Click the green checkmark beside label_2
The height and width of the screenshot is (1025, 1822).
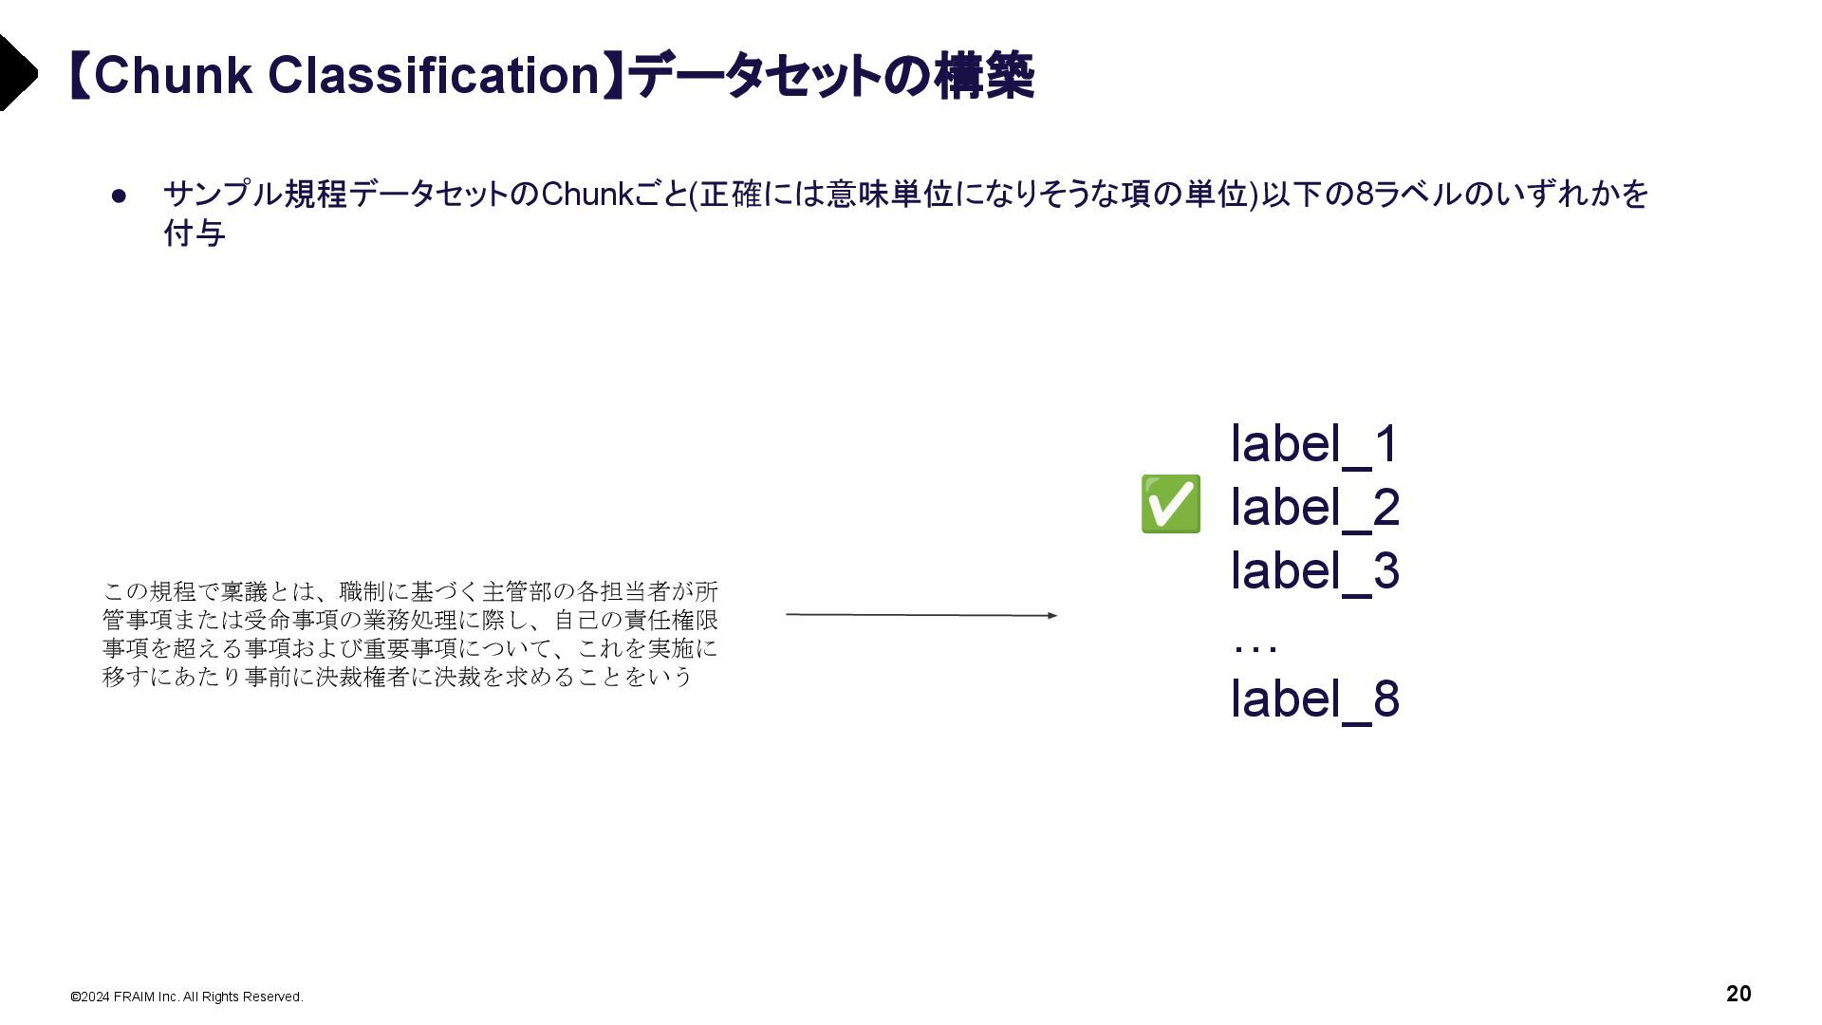1170,504
